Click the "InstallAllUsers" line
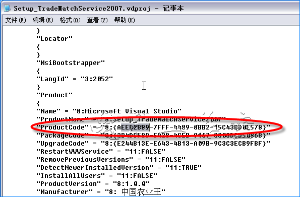300x197 pixels. pyautogui.click(x=97, y=175)
